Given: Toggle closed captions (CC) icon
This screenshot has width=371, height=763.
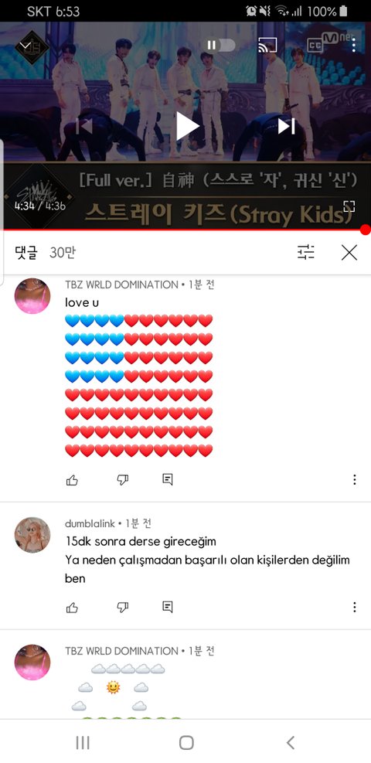Looking at the screenshot, I should [x=315, y=46].
